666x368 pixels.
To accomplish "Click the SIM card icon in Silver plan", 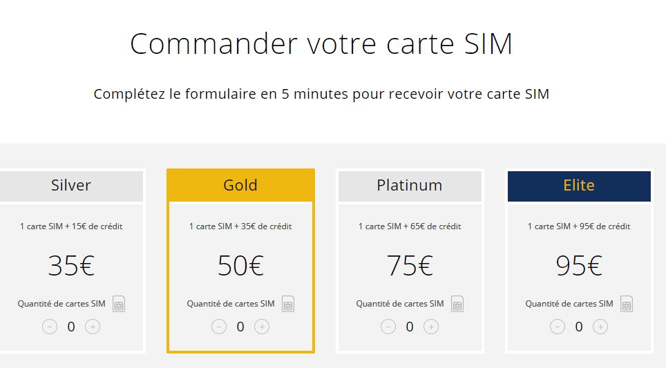I will (119, 304).
